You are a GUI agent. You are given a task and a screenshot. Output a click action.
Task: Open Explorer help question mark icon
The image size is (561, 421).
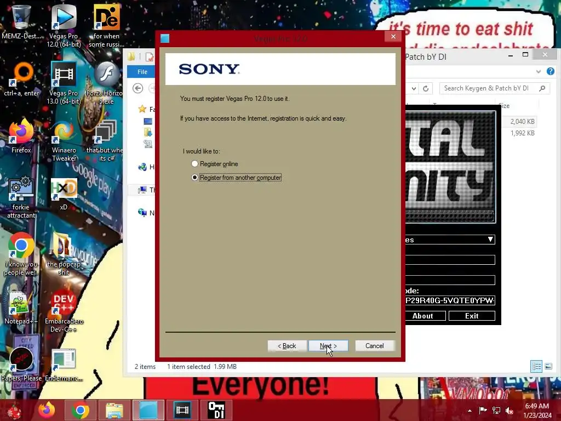tap(550, 71)
